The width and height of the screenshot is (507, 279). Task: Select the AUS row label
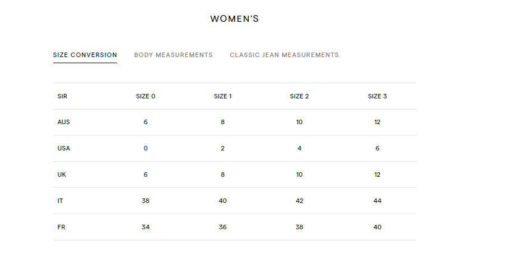tap(64, 122)
